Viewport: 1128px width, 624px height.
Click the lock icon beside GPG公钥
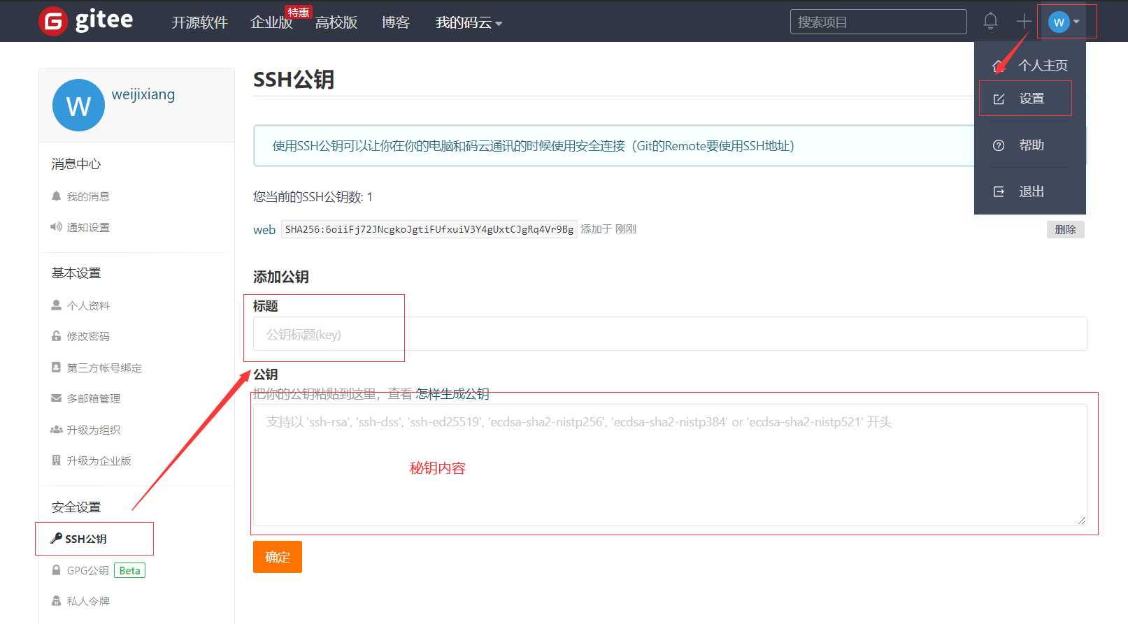[56, 570]
